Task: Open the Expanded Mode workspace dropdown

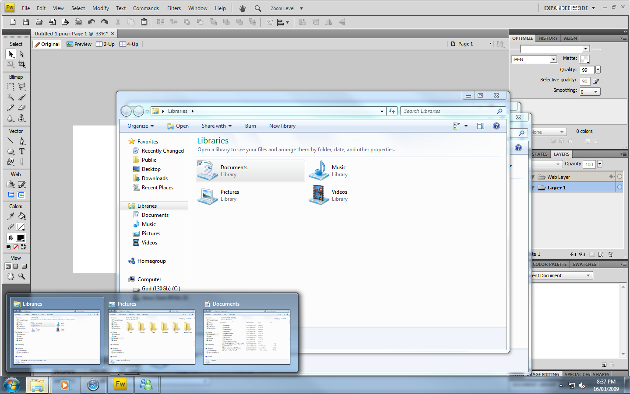Action: 570,8
